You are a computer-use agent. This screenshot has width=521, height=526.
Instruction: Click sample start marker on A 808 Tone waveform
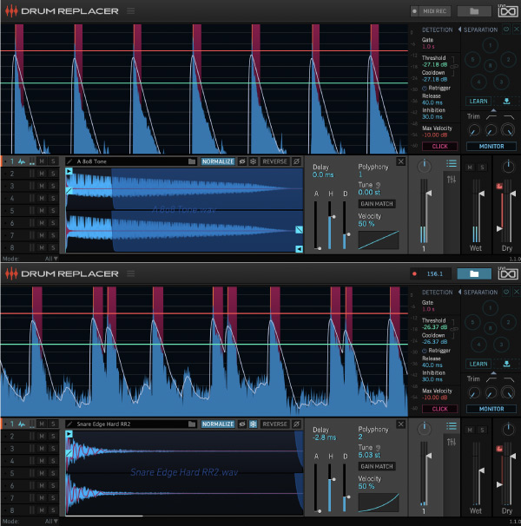point(69,171)
